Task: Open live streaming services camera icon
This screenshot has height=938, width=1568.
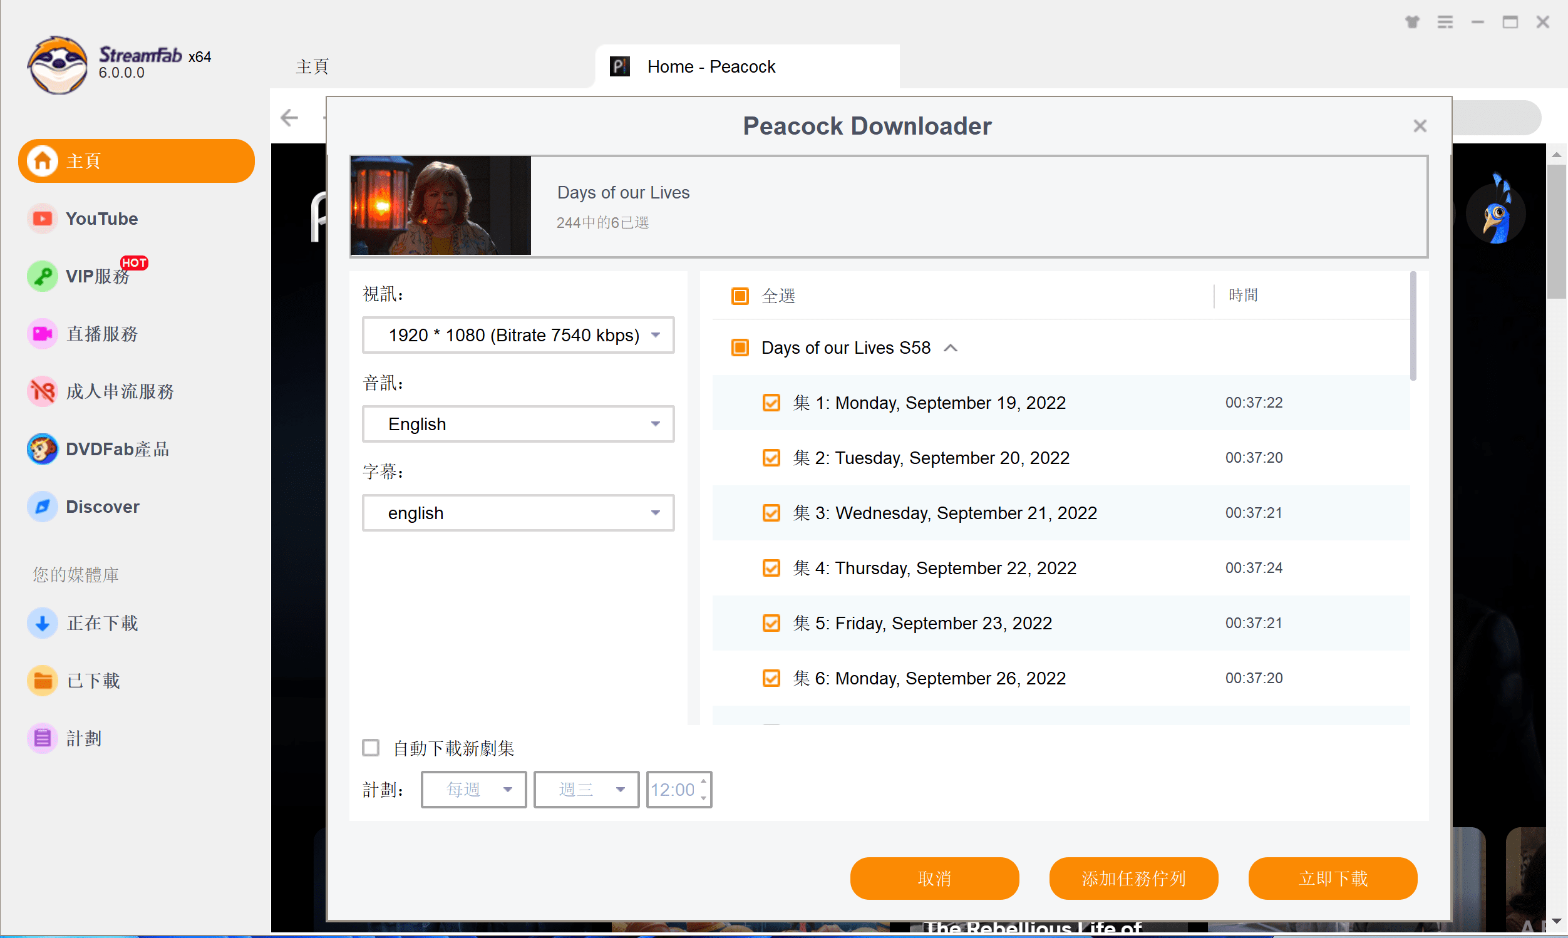Action: click(x=43, y=334)
